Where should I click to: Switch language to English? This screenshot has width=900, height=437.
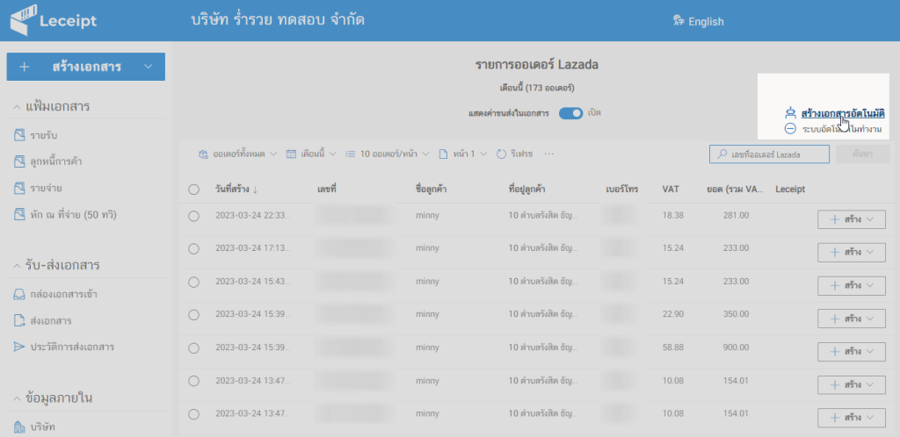[706, 22]
